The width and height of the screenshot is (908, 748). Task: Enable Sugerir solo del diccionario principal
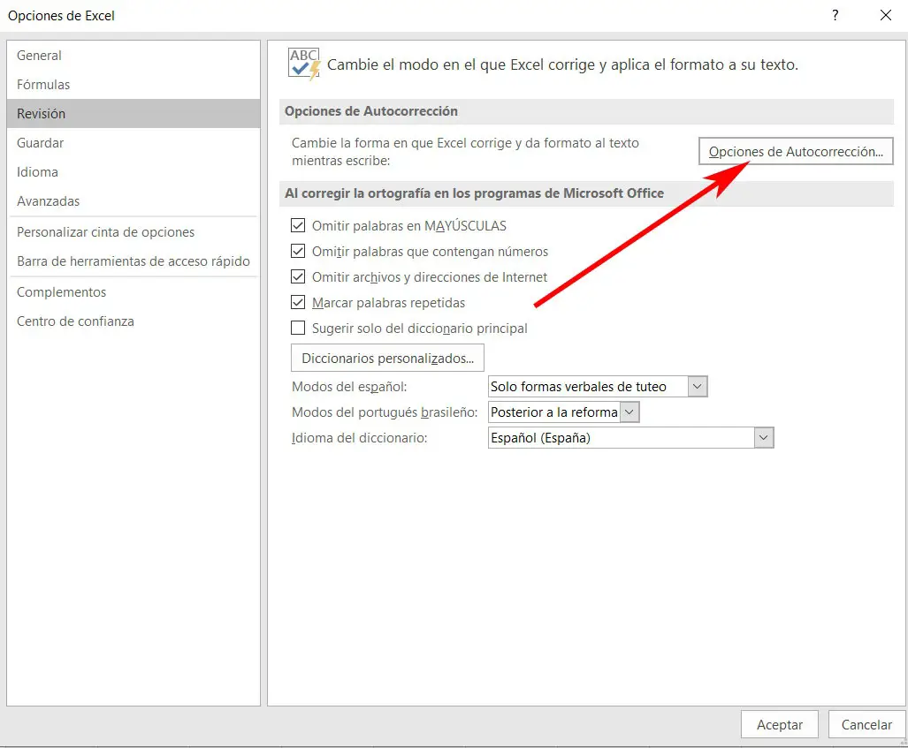pos(298,328)
